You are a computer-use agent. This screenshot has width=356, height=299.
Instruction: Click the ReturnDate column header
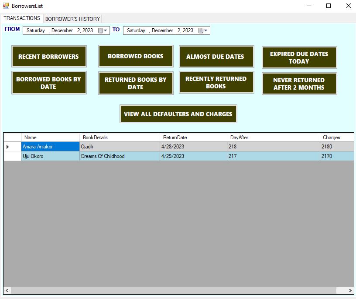pos(193,138)
